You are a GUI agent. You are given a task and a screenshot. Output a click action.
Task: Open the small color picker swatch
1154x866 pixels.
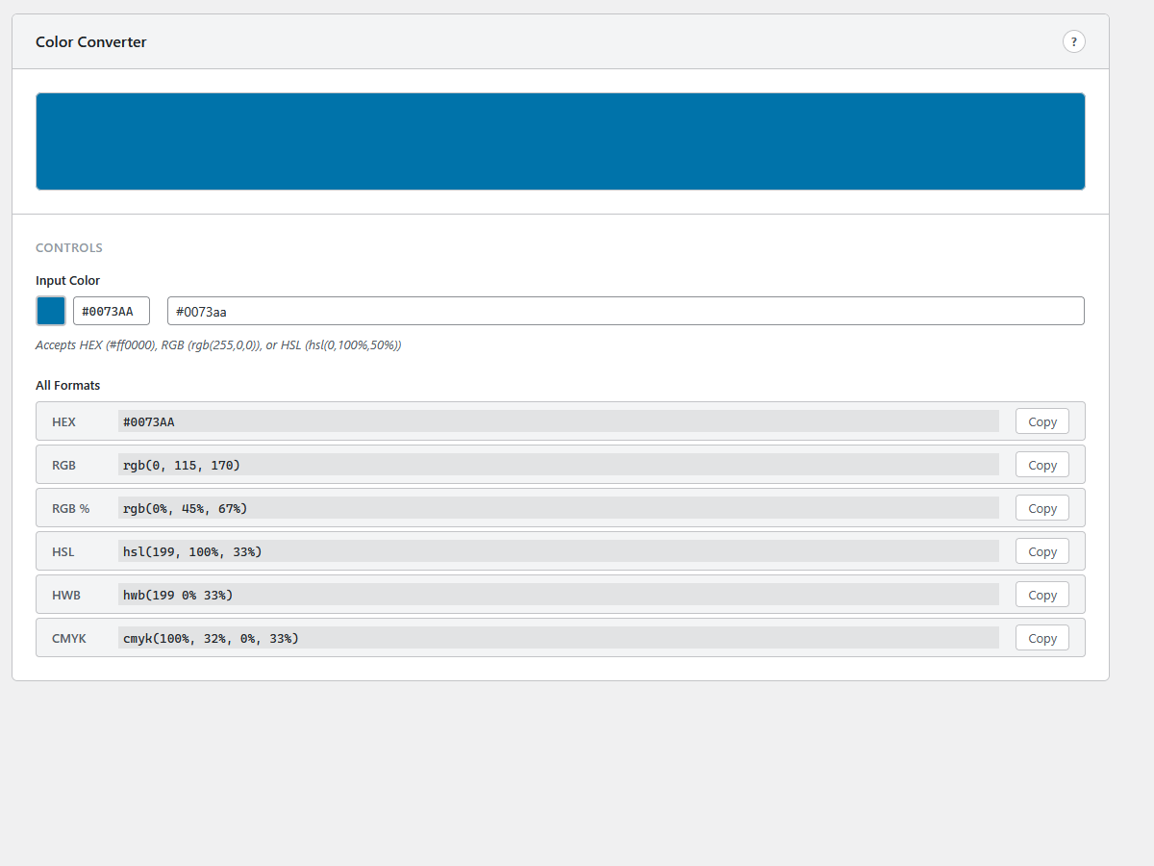tap(50, 310)
